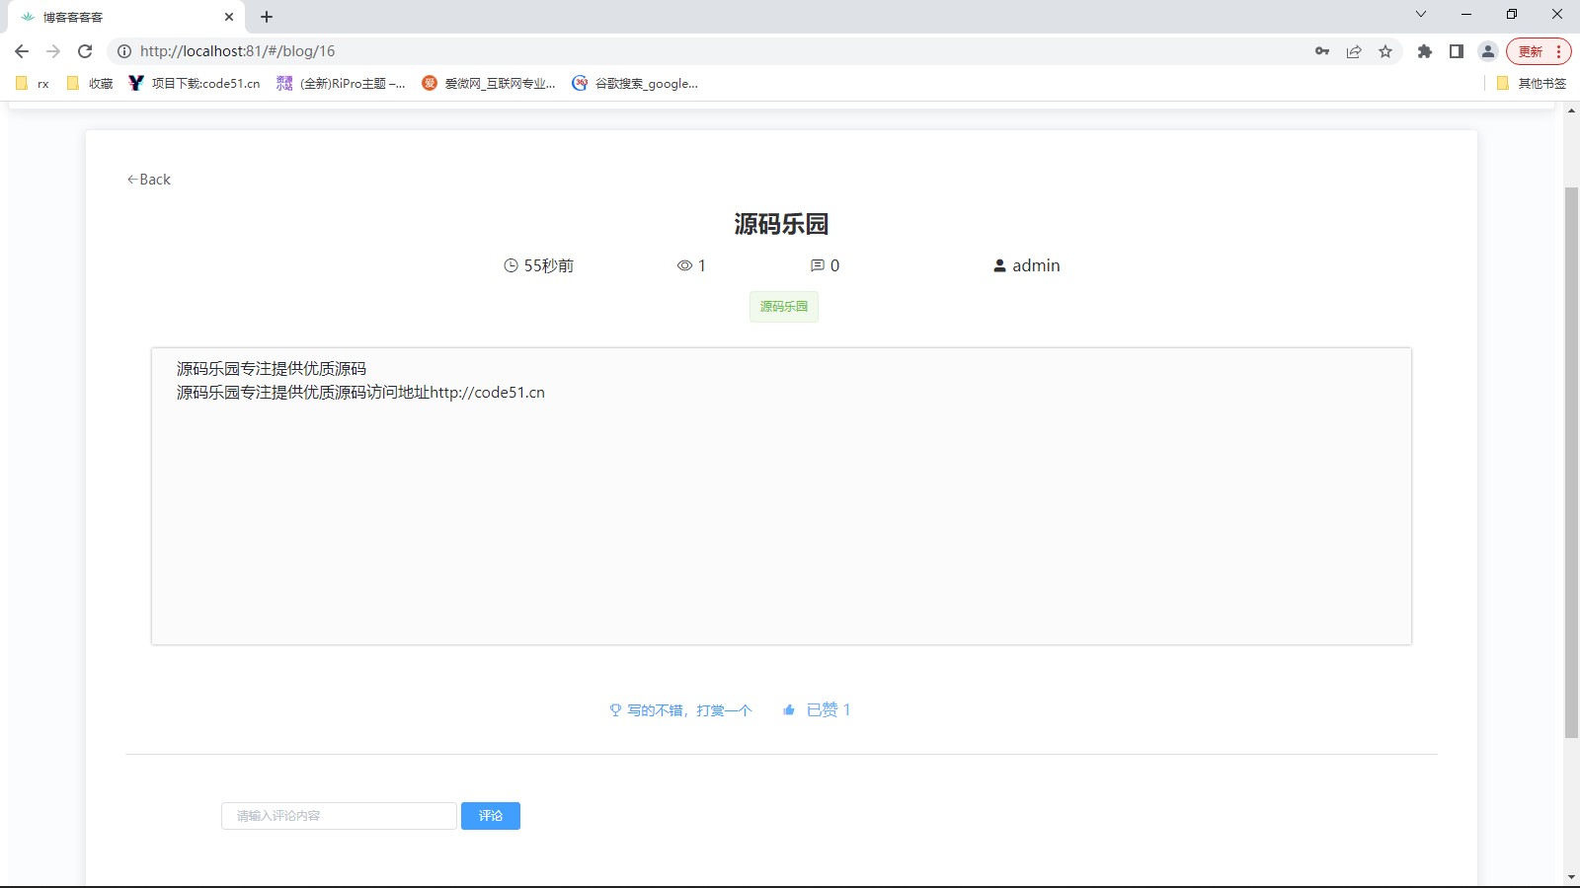Click the eye views icon
The height and width of the screenshot is (888, 1580).
coord(684,265)
